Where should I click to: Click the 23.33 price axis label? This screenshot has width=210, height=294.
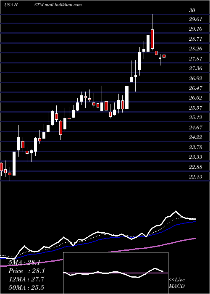tap(196, 157)
